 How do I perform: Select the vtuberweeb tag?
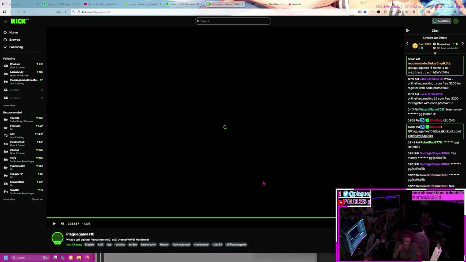[201, 245]
